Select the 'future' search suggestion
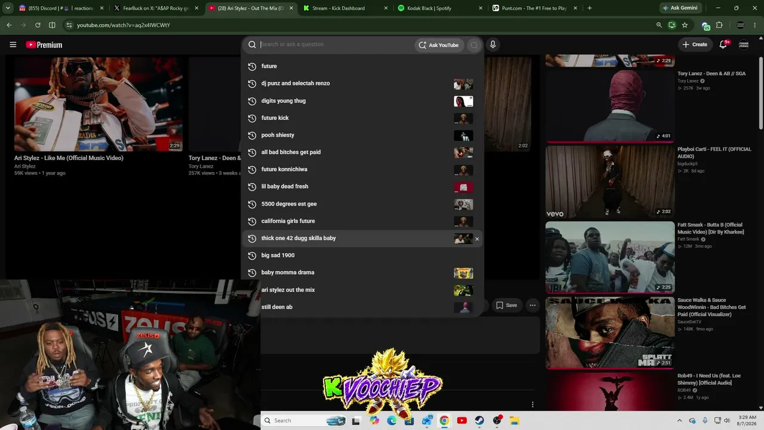Screen dimensions: 764x430 click(362, 66)
